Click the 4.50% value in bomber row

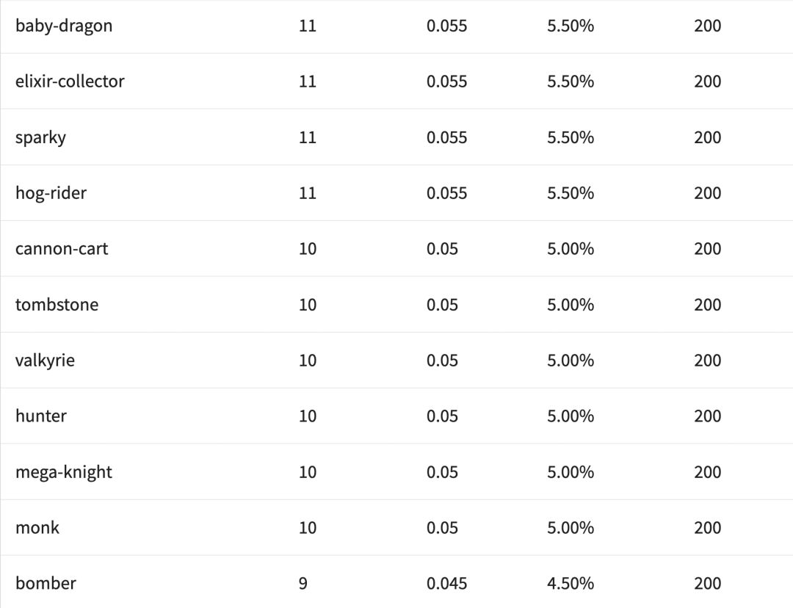pyautogui.click(x=571, y=584)
